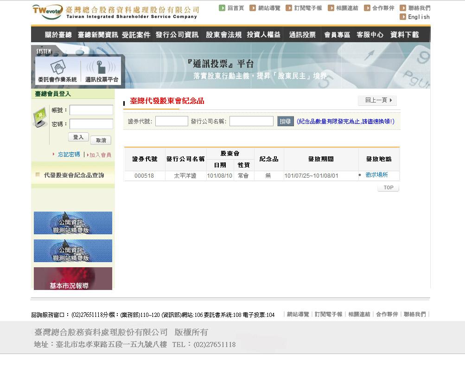Open the 股東會法規 menu
The width and height of the screenshot is (465, 367).
click(223, 35)
